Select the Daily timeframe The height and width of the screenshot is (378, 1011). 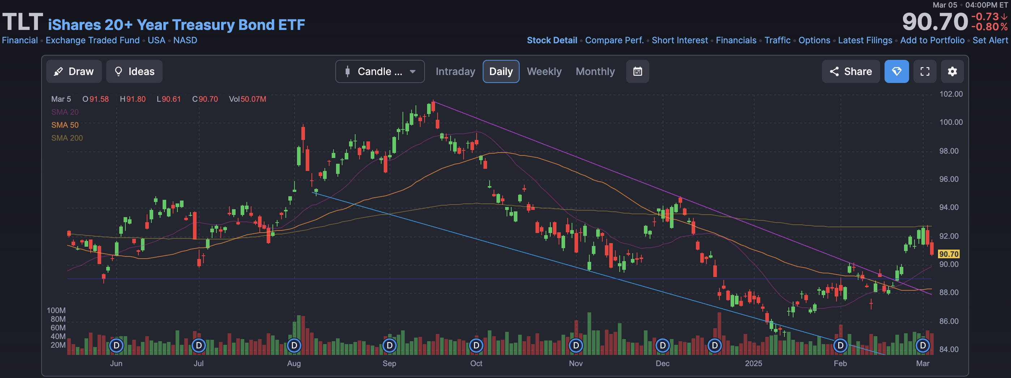coord(501,71)
